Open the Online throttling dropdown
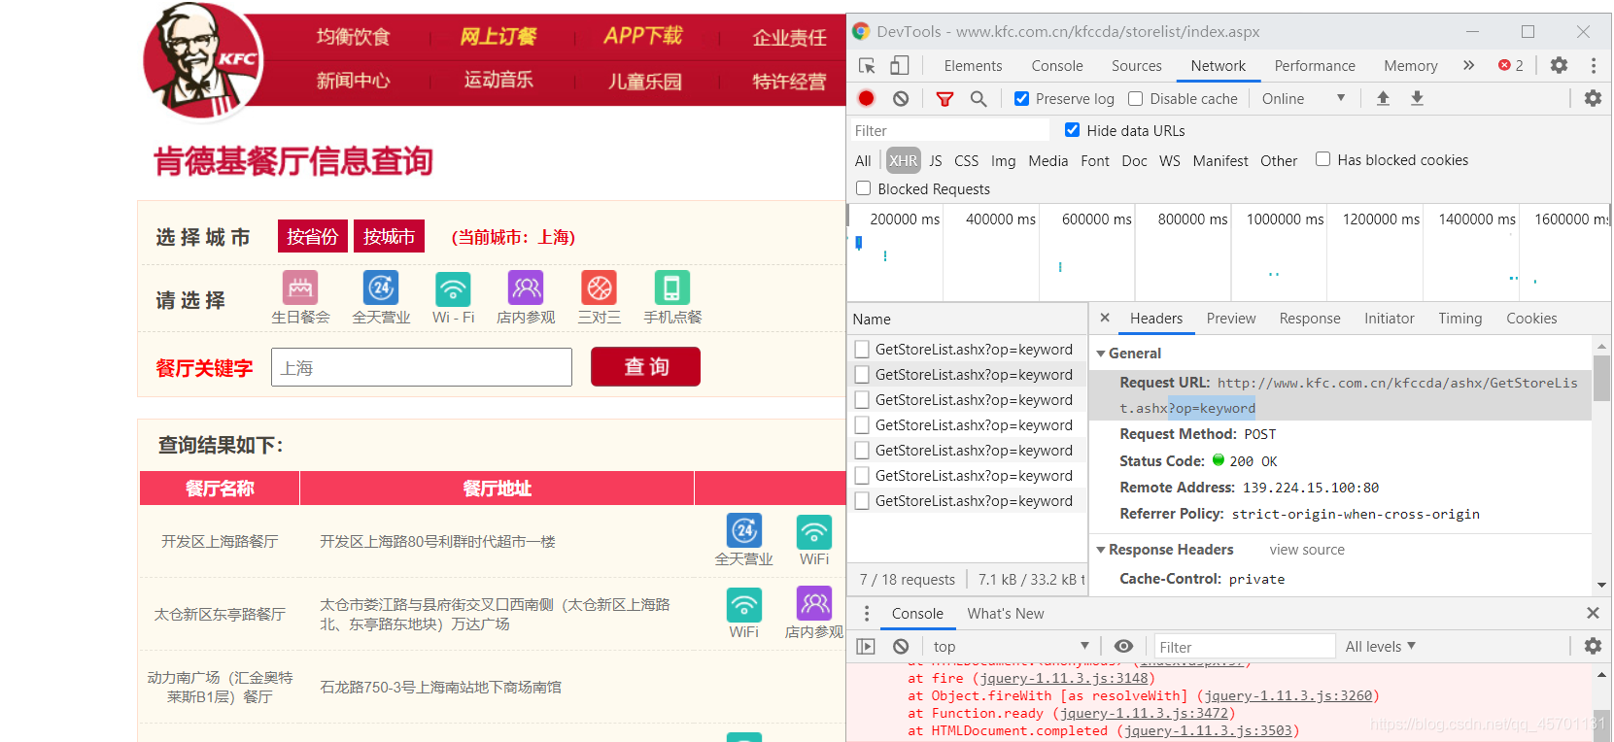This screenshot has height=742, width=1614. (x=1303, y=98)
